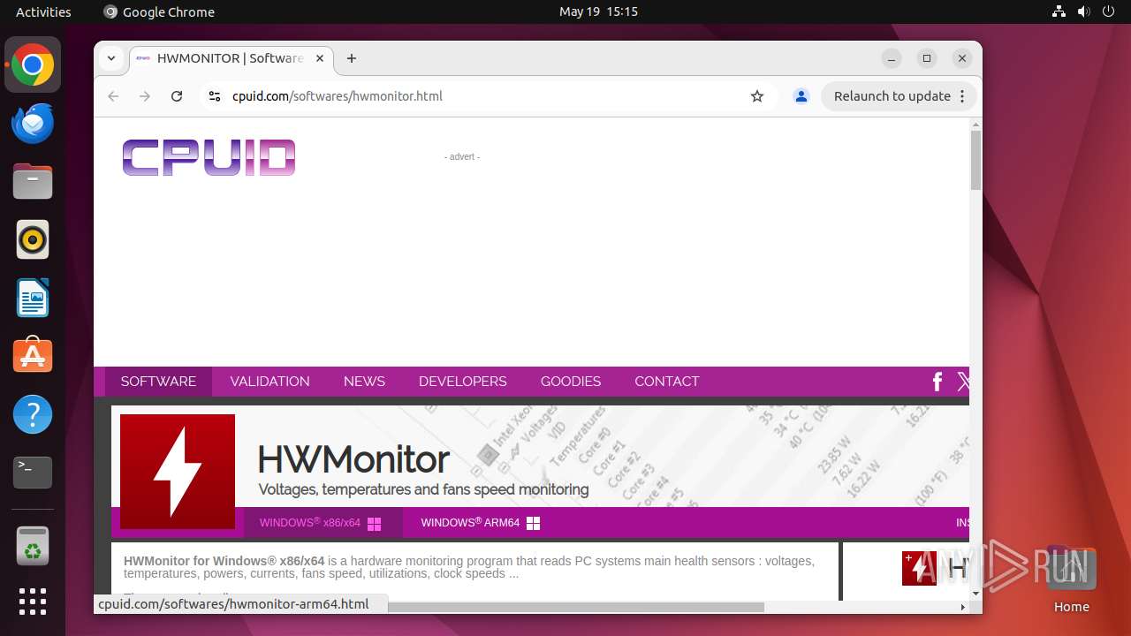This screenshot has width=1131, height=636.
Task: Click the Google Chrome app menu label
Action: coord(159,11)
